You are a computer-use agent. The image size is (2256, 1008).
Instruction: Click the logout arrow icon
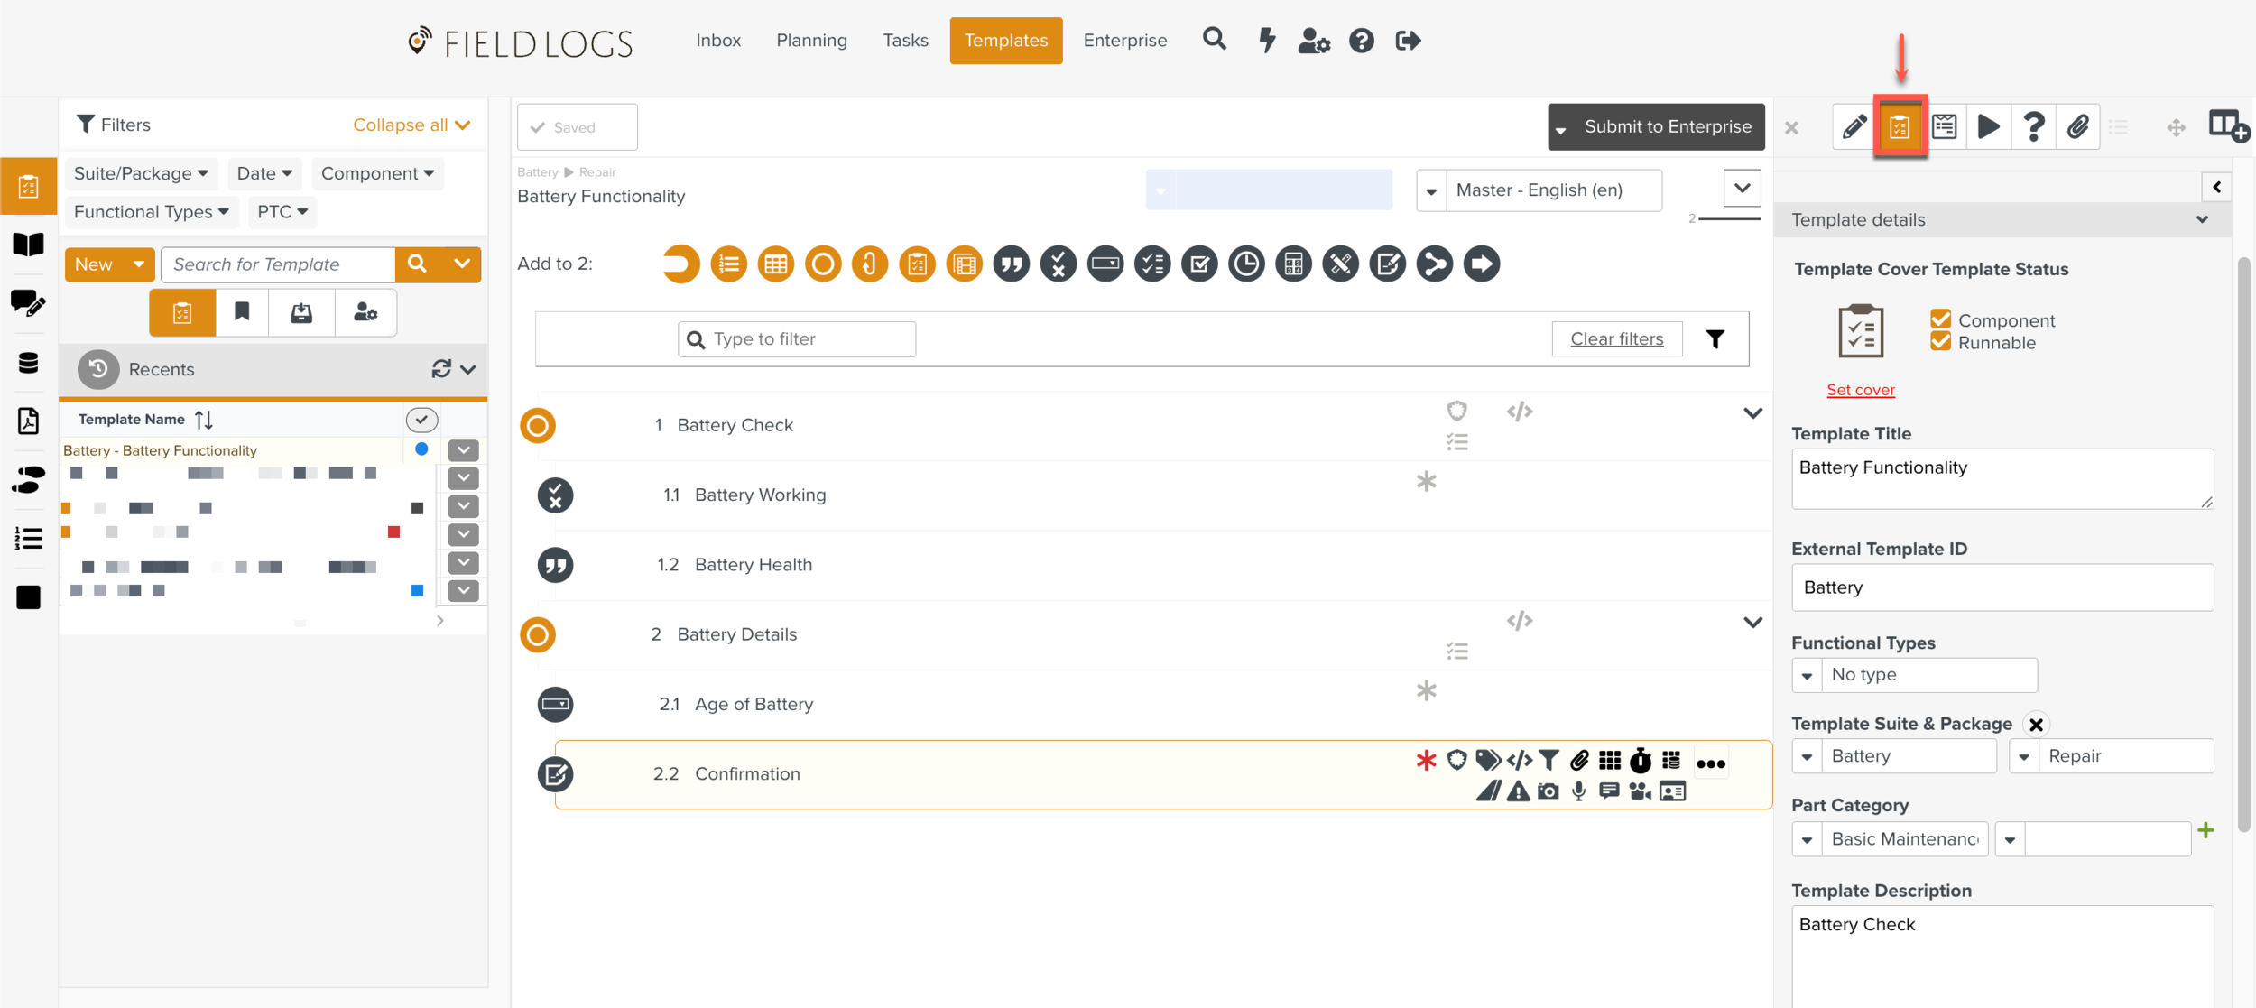click(1408, 41)
